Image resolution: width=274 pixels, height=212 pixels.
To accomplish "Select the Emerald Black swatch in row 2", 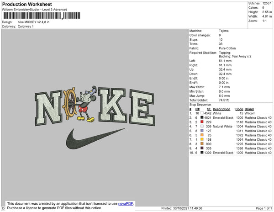I will point(202,117).
